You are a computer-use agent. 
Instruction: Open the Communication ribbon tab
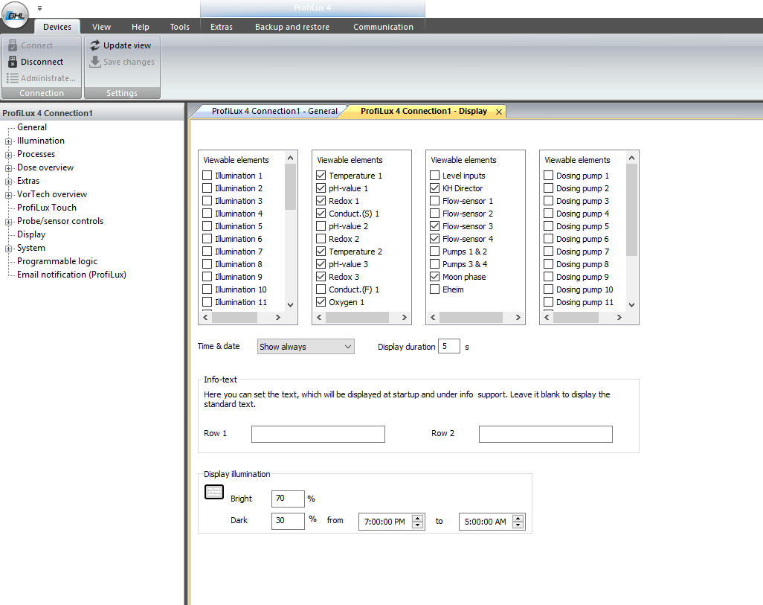pos(383,27)
